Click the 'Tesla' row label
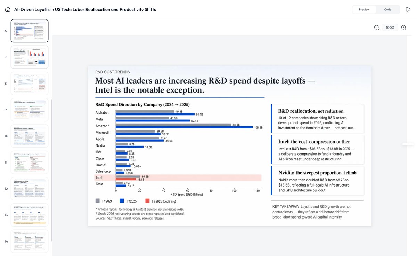This screenshot has height=261, width=417. tap(100, 184)
